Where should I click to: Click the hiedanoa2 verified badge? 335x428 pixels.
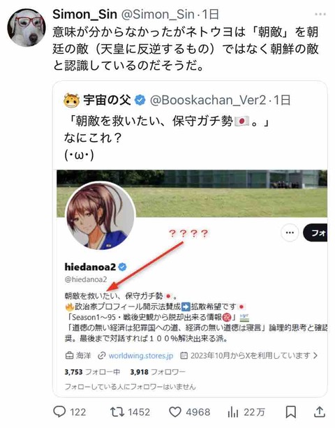point(123,267)
